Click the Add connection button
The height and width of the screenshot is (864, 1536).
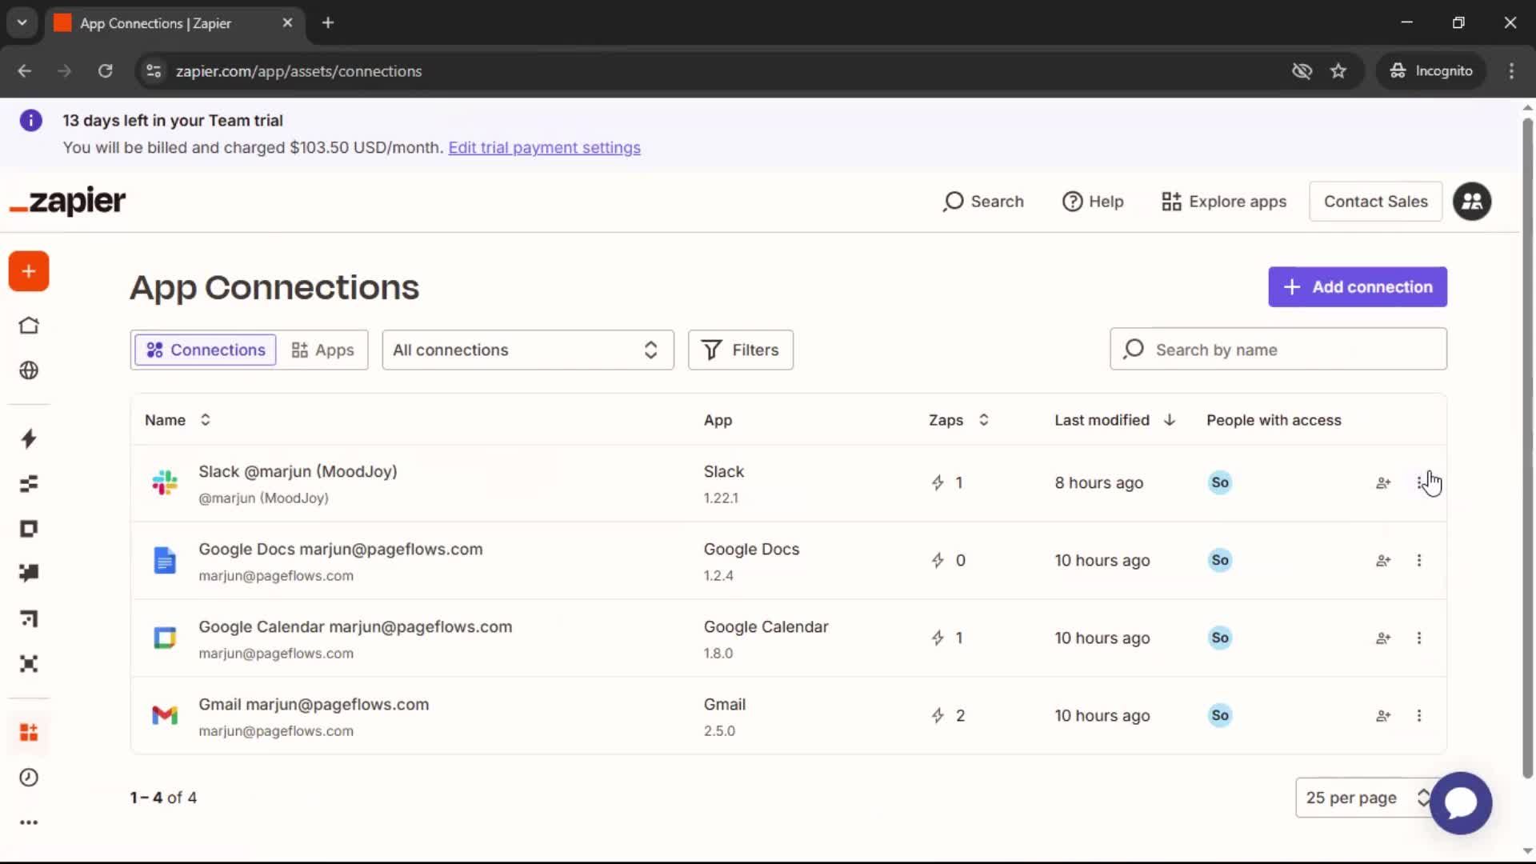[1358, 287]
